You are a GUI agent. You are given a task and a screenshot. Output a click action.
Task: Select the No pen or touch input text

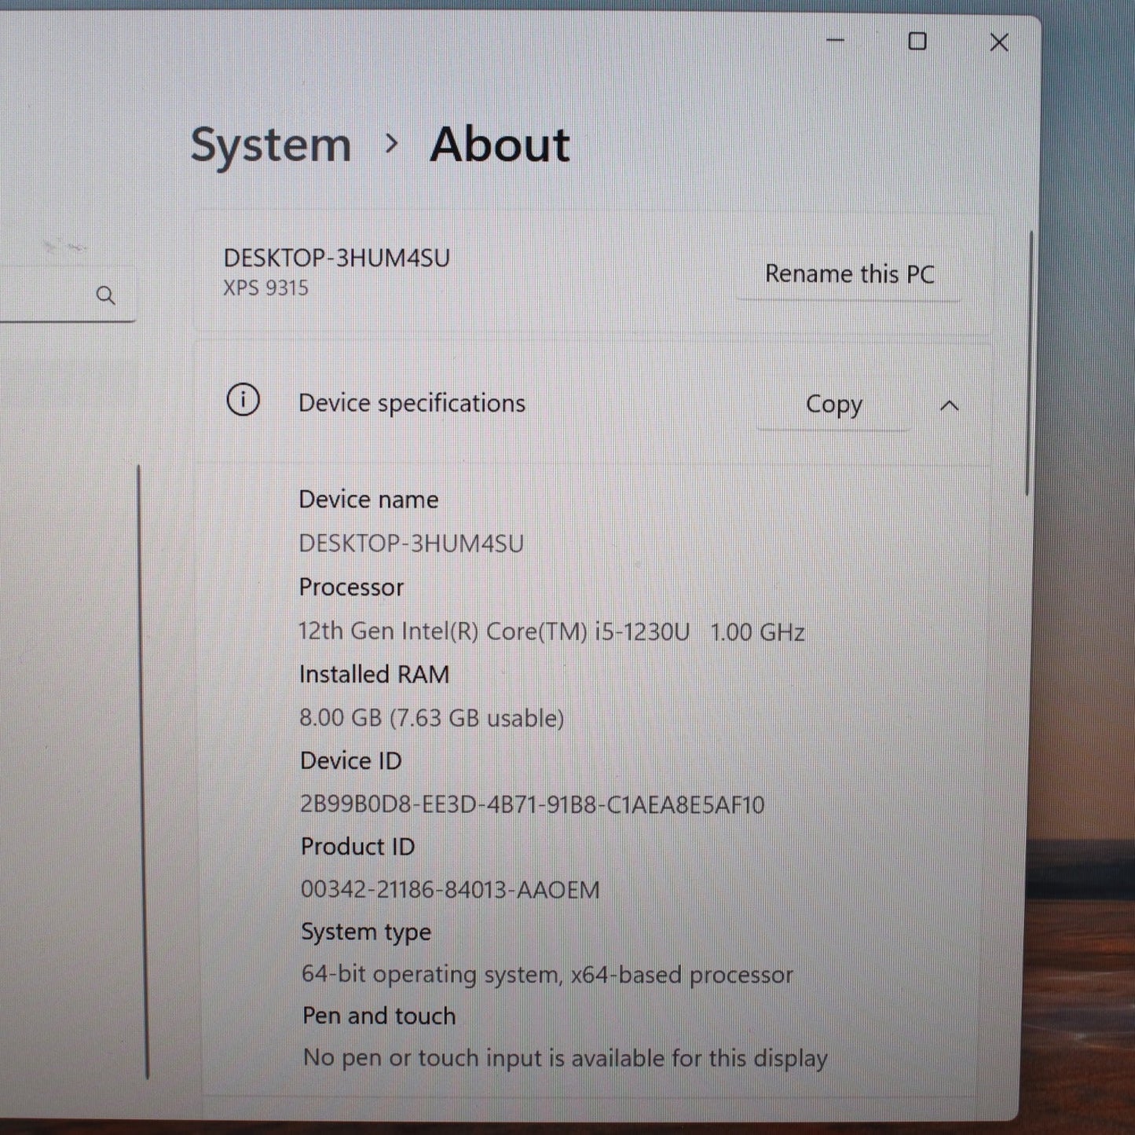click(566, 1059)
